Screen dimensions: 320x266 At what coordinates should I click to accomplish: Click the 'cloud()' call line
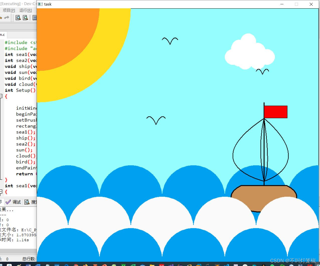pos(26,156)
